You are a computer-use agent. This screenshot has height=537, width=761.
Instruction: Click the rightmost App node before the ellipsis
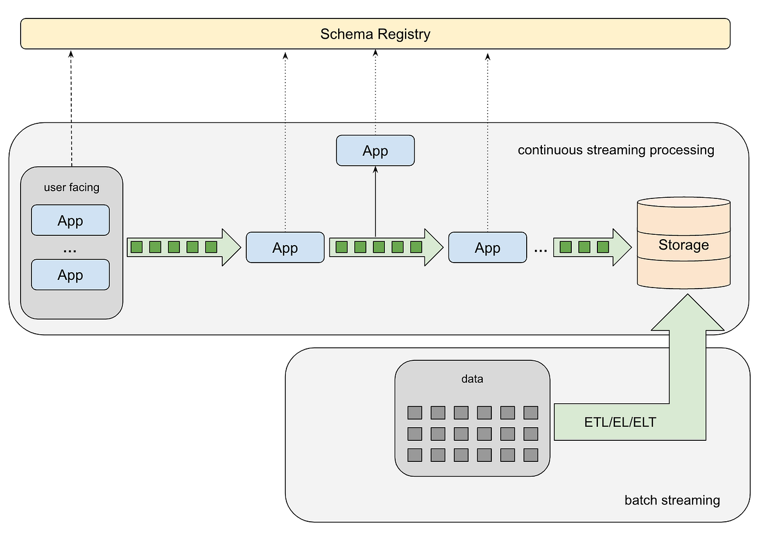(487, 247)
